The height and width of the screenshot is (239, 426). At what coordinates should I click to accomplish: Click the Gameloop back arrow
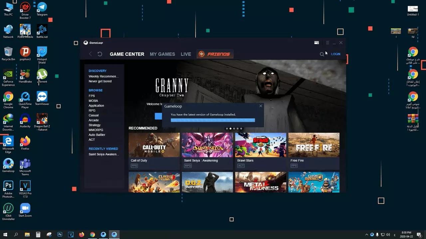point(91,54)
